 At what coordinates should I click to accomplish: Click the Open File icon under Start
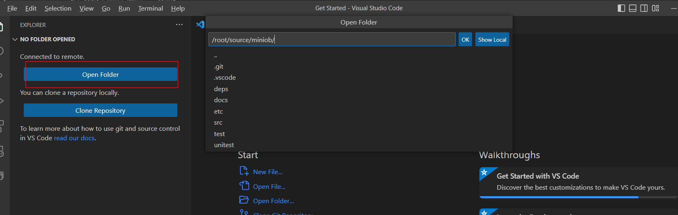244,186
